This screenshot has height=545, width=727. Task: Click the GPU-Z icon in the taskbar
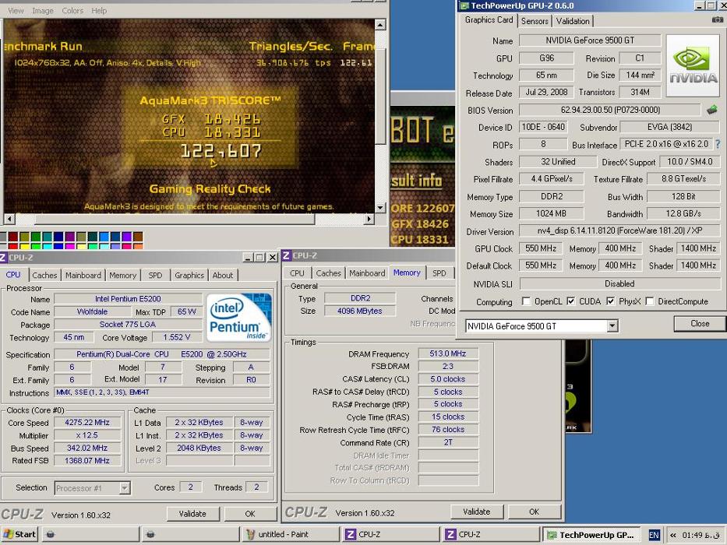[x=552, y=535]
